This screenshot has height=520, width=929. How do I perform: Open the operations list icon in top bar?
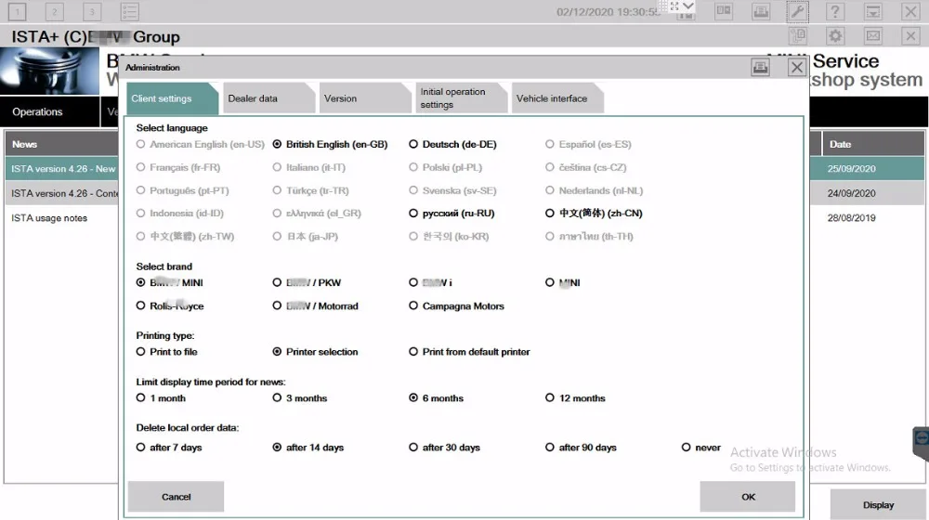(129, 11)
